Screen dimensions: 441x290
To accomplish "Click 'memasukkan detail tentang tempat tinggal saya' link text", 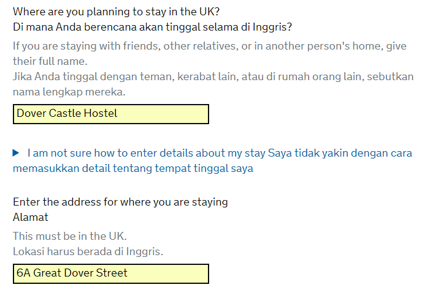I will pos(132,168).
